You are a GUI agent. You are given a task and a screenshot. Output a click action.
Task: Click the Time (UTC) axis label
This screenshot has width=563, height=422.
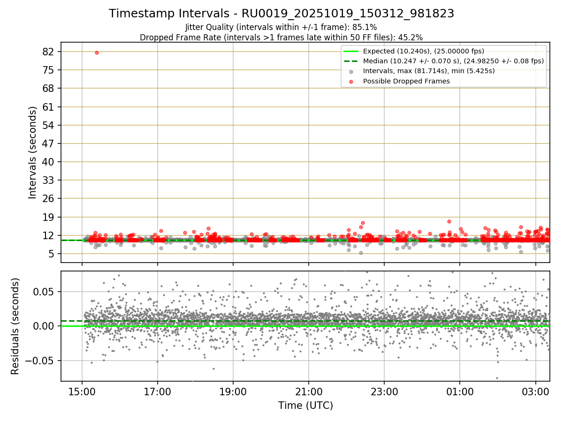tap(305, 406)
